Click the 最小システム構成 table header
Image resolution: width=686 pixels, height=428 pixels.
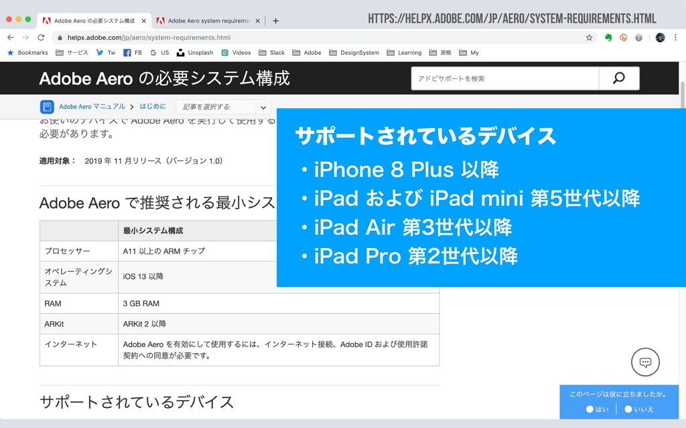153,231
